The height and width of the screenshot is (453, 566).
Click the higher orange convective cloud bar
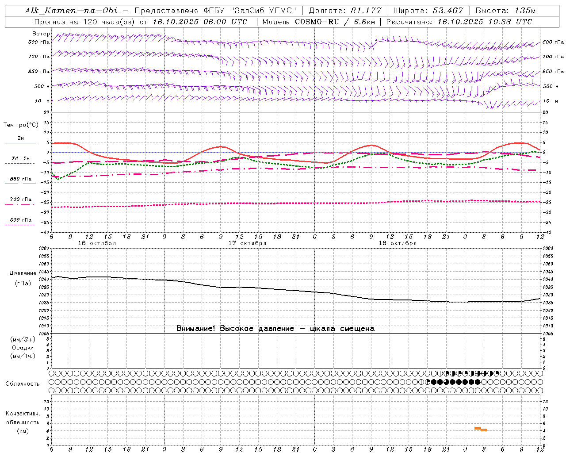coord(478,428)
